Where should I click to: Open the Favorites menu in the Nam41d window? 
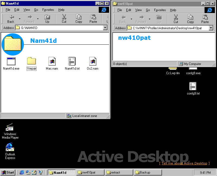click(x=48, y=10)
